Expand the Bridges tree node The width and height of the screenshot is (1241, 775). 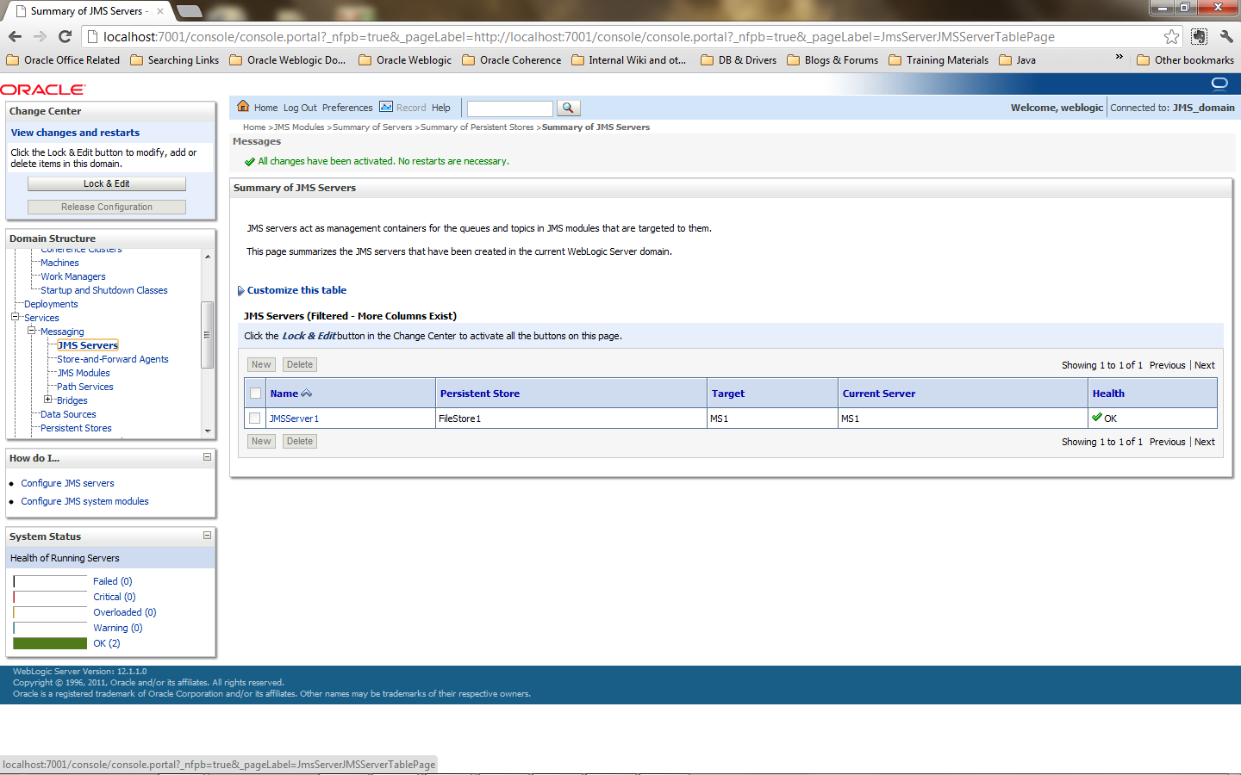coord(48,400)
